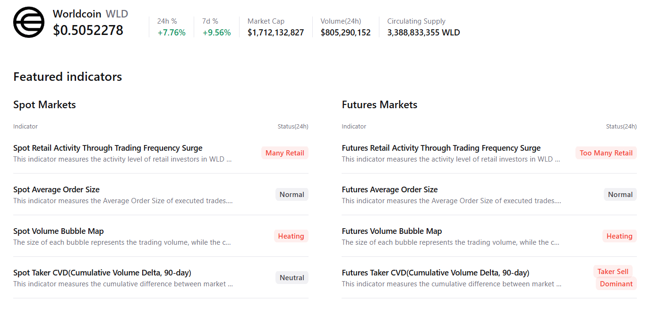Click Status(24h) column header under Spot Markets
The image size is (669, 309).
[x=293, y=126]
